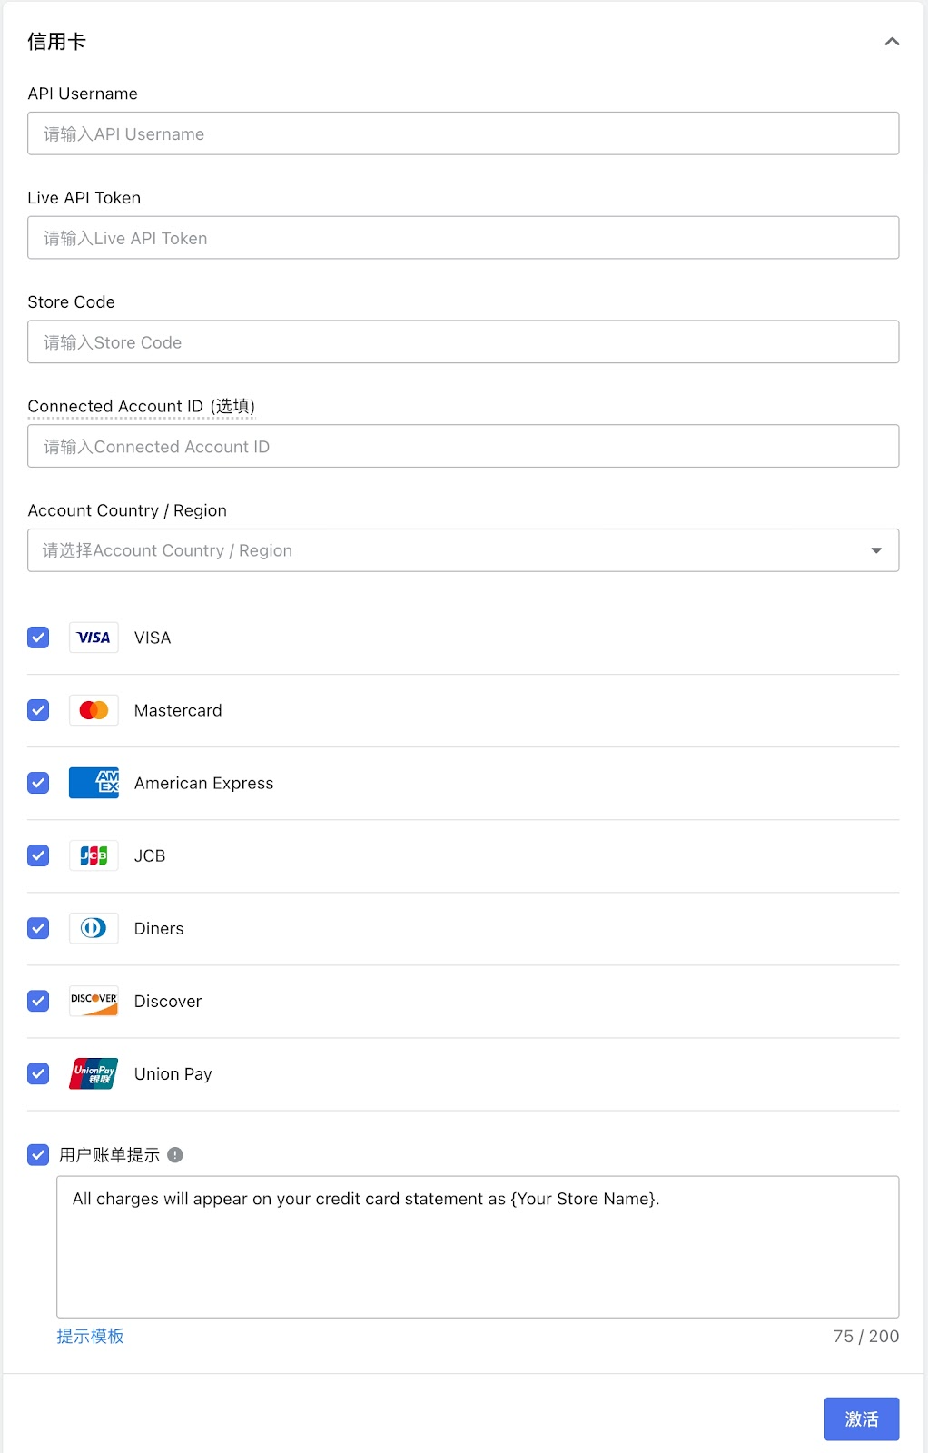Click the VISA card logo icon
Image resolution: width=928 pixels, height=1453 pixels.
[94, 638]
